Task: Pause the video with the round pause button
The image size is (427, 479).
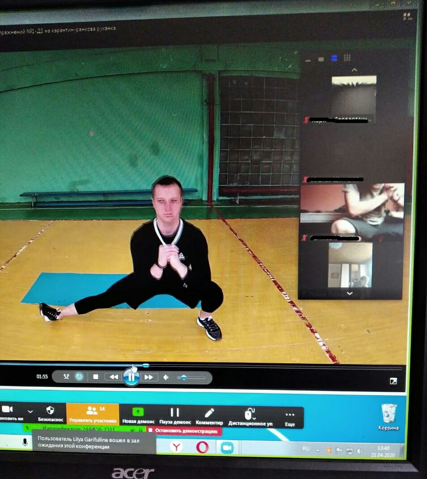Action: [131, 377]
